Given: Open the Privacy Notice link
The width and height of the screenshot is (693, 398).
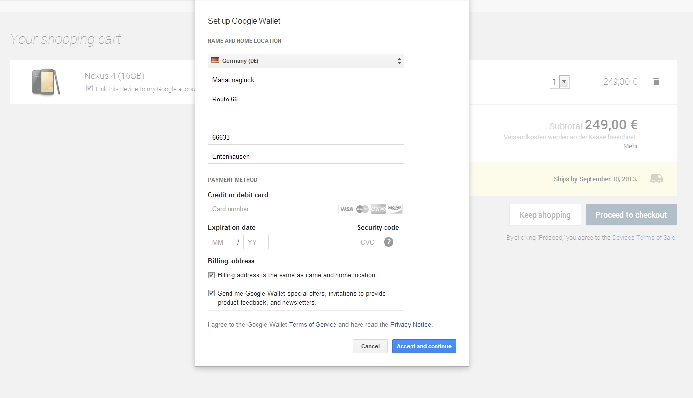Looking at the screenshot, I should point(411,325).
